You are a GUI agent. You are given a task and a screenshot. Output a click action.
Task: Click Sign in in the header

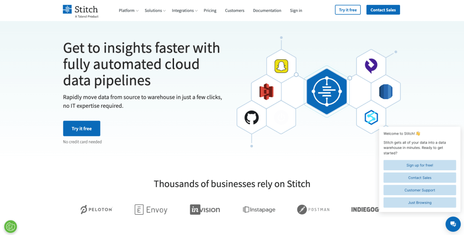point(296,10)
